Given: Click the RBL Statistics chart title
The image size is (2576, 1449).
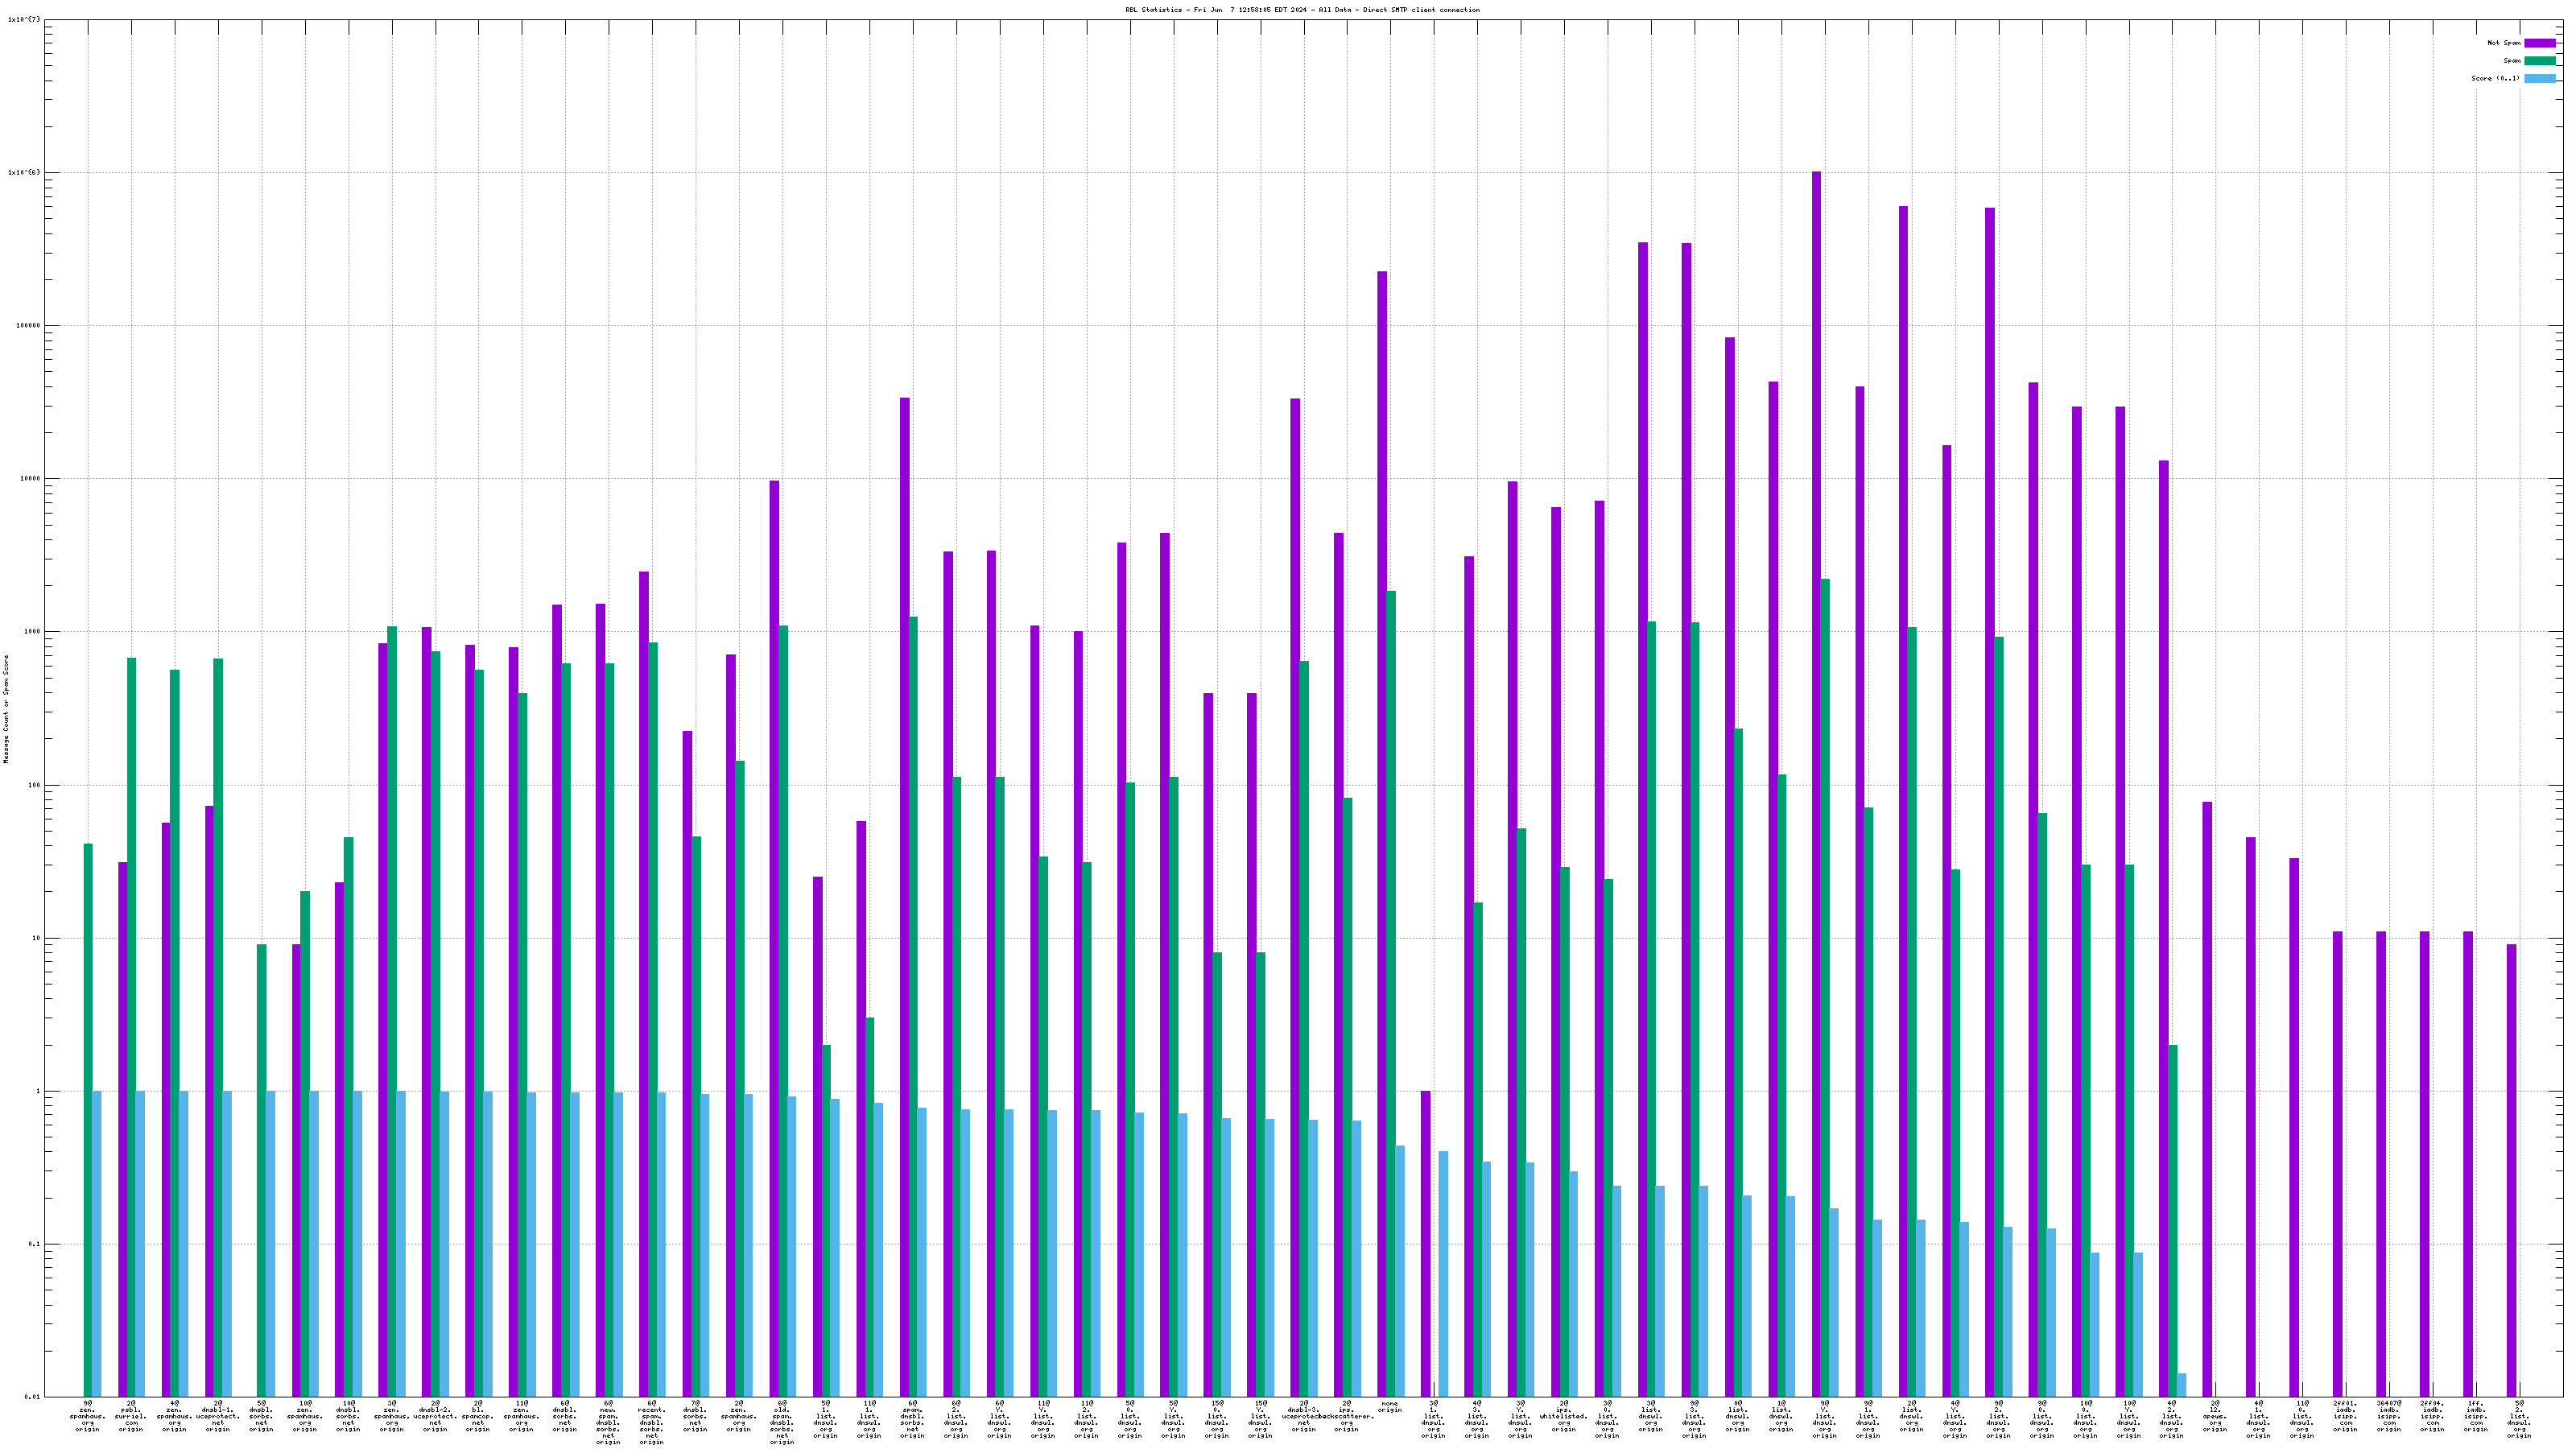Looking at the screenshot, I should 1302,10.
